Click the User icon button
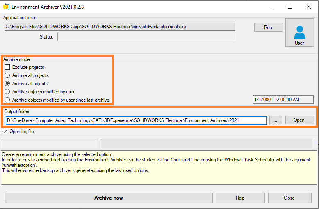 [299, 33]
